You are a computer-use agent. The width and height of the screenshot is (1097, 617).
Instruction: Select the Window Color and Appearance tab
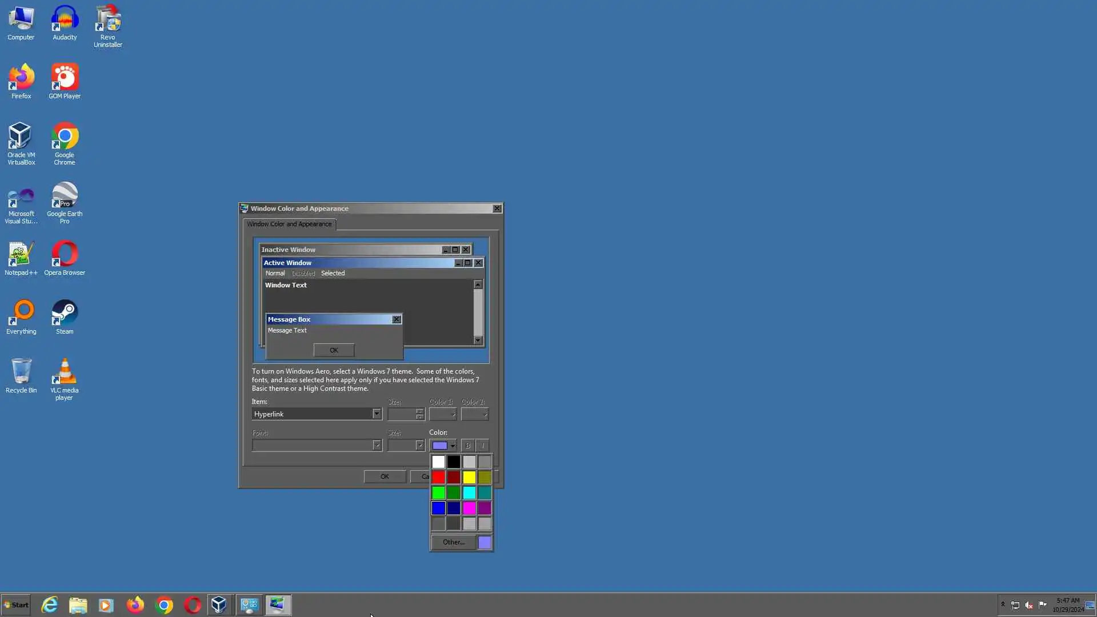pyautogui.click(x=289, y=224)
